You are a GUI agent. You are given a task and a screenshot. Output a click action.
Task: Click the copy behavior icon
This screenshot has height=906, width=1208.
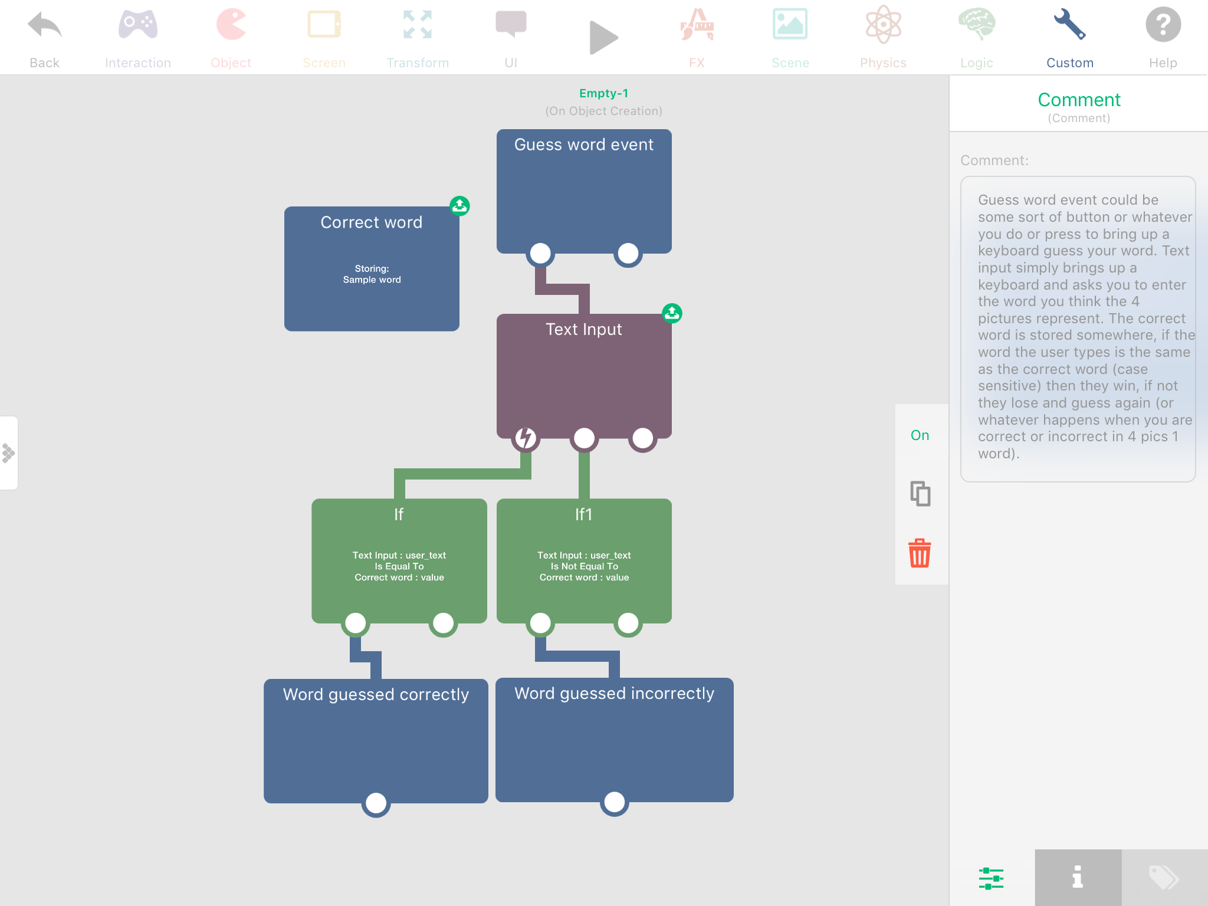pos(920,494)
